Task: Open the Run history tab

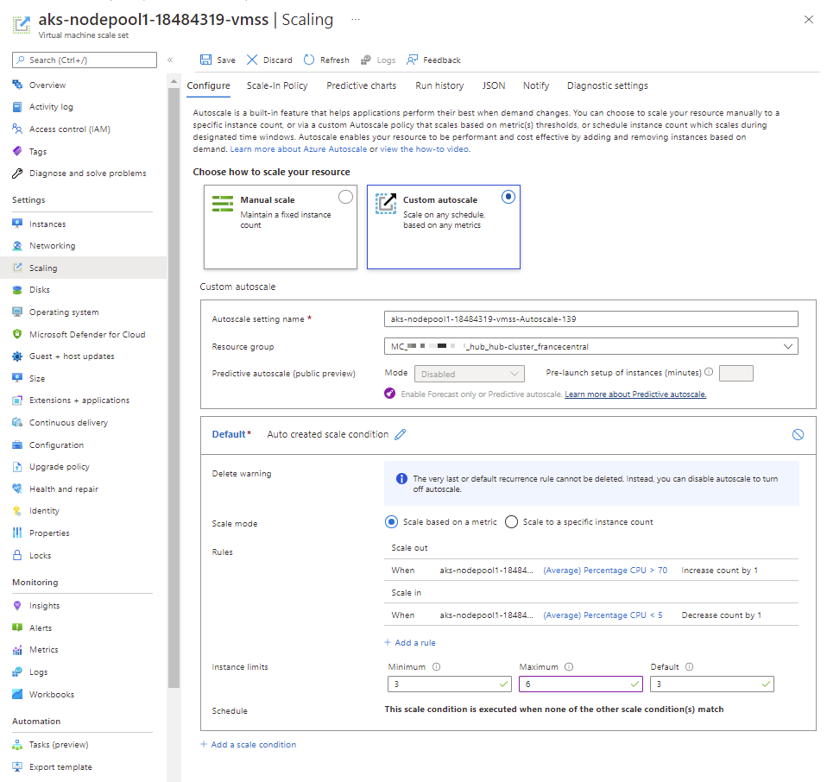Action: tap(439, 85)
